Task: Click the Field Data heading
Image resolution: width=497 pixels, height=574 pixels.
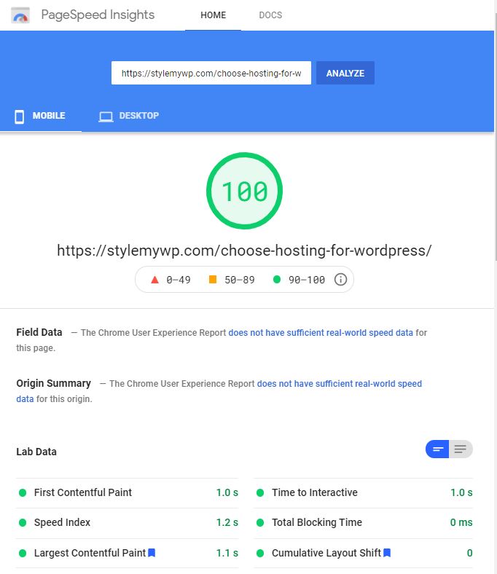Action: click(39, 332)
